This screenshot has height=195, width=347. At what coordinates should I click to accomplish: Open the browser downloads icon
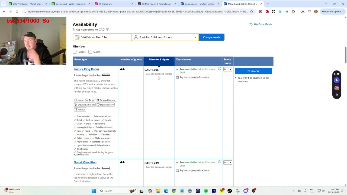303,12
